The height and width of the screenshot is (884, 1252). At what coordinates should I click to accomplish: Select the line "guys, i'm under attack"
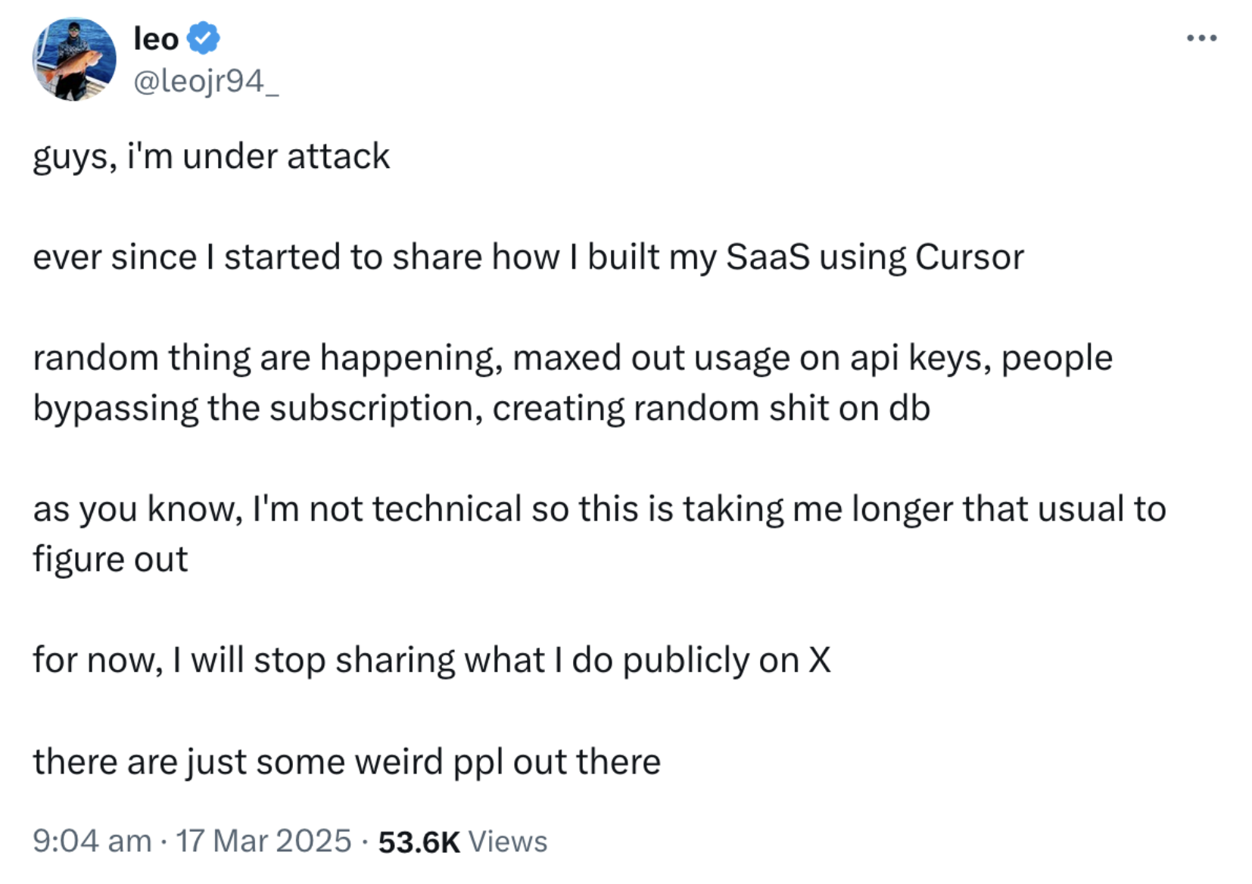(211, 157)
